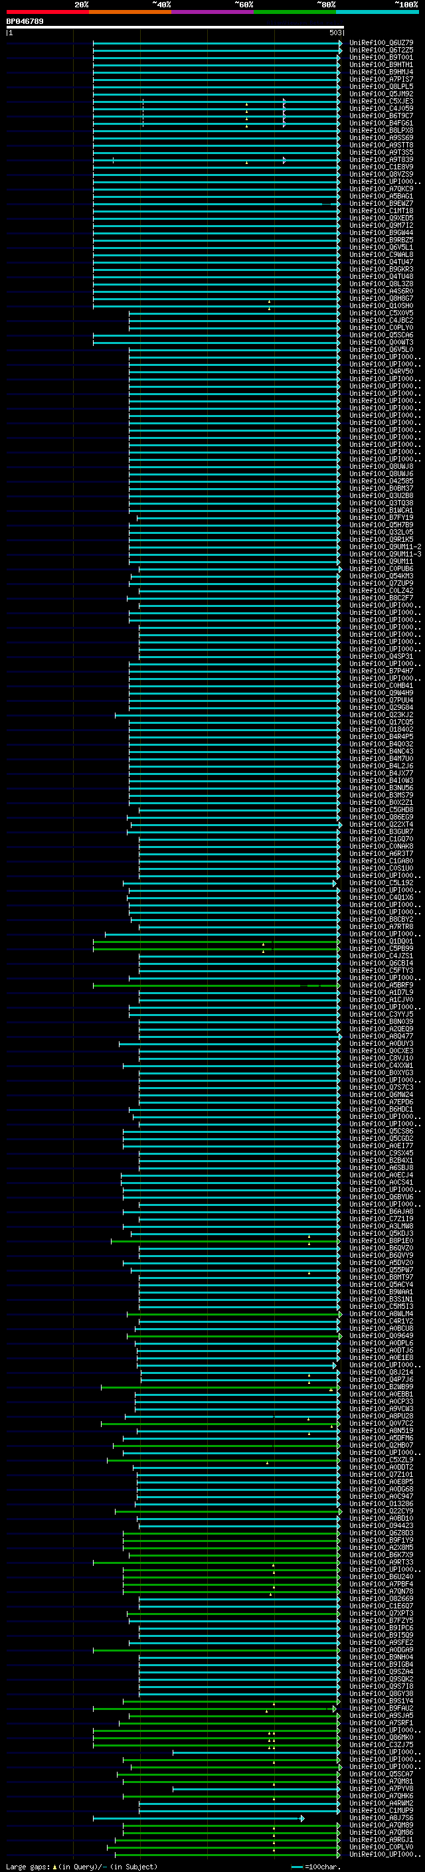Select the UniRef100_A8WLM4 label
The width and height of the screenshot is (425, 1872).
click(x=381, y=1314)
